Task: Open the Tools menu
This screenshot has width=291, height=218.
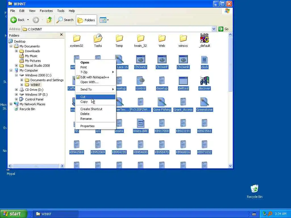Action: [61, 11]
